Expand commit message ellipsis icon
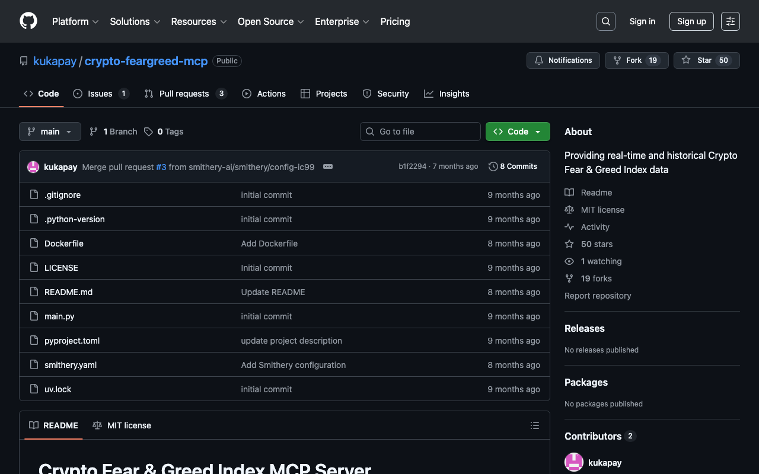This screenshot has height=474, width=759. click(327, 166)
